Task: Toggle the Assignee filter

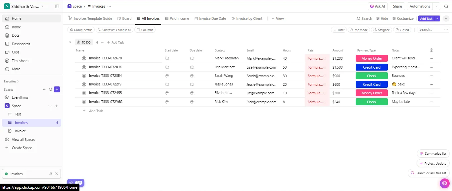Action: [x=381, y=30]
